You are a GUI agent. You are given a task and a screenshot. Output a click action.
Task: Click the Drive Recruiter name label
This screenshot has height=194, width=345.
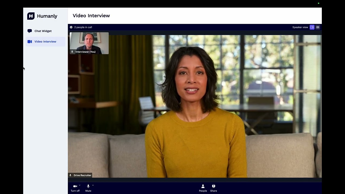82,175
